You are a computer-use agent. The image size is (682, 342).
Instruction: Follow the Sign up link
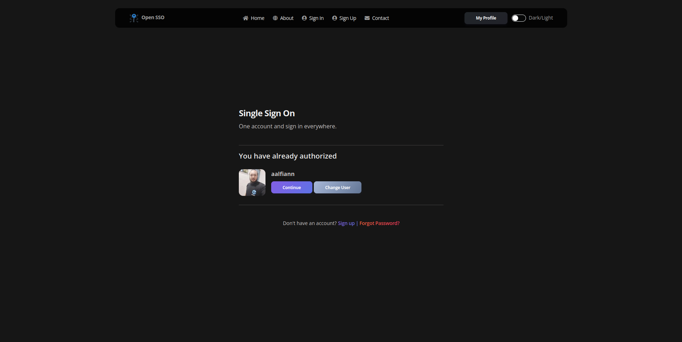point(346,223)
